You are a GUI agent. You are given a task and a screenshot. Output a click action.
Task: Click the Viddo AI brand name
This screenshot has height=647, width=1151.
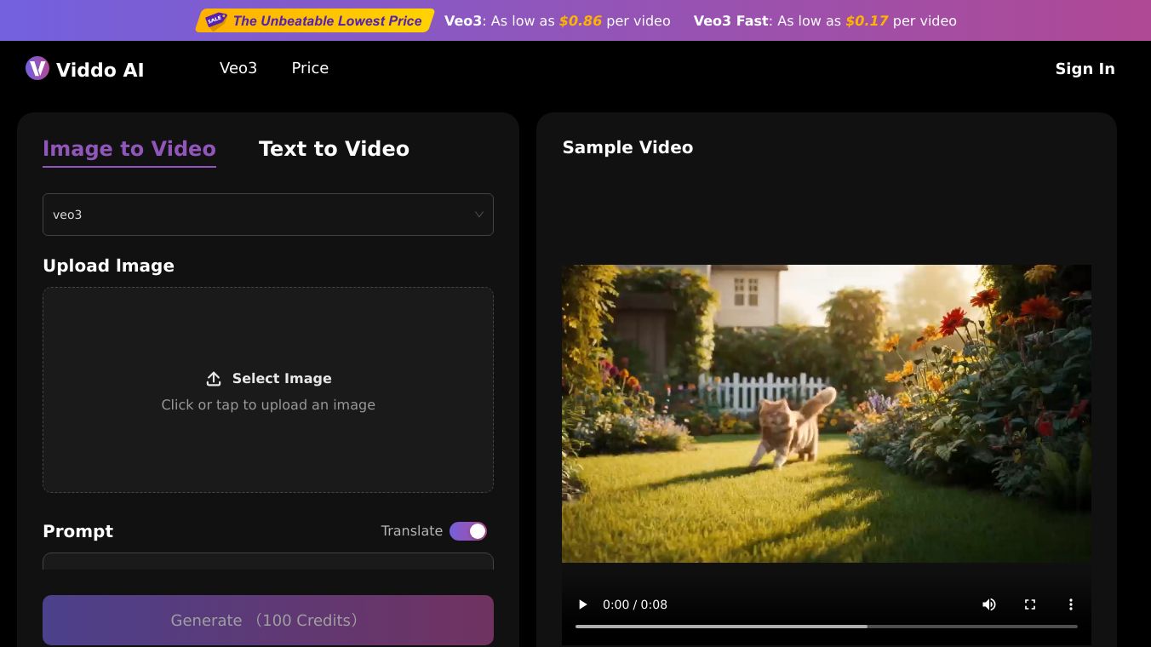tap(100, 70)
